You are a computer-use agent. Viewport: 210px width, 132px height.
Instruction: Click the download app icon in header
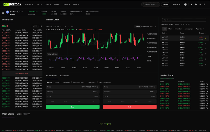point(191,5)
